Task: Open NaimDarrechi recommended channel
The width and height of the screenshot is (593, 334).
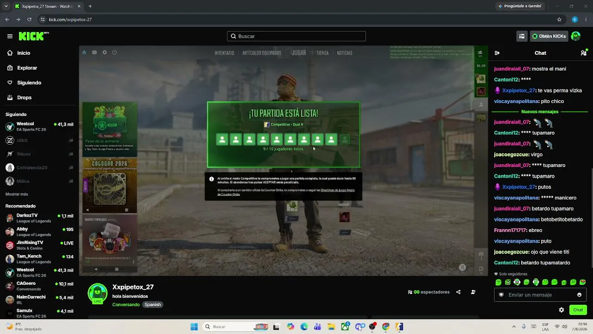Action: (x=39, y=300)
